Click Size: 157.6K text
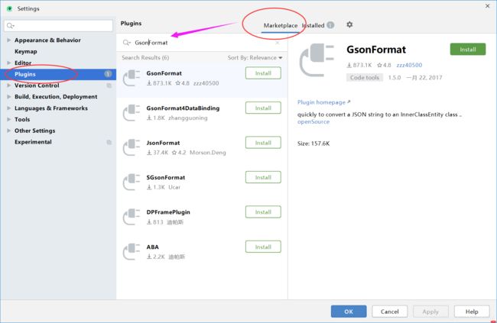 click(313, 144)
